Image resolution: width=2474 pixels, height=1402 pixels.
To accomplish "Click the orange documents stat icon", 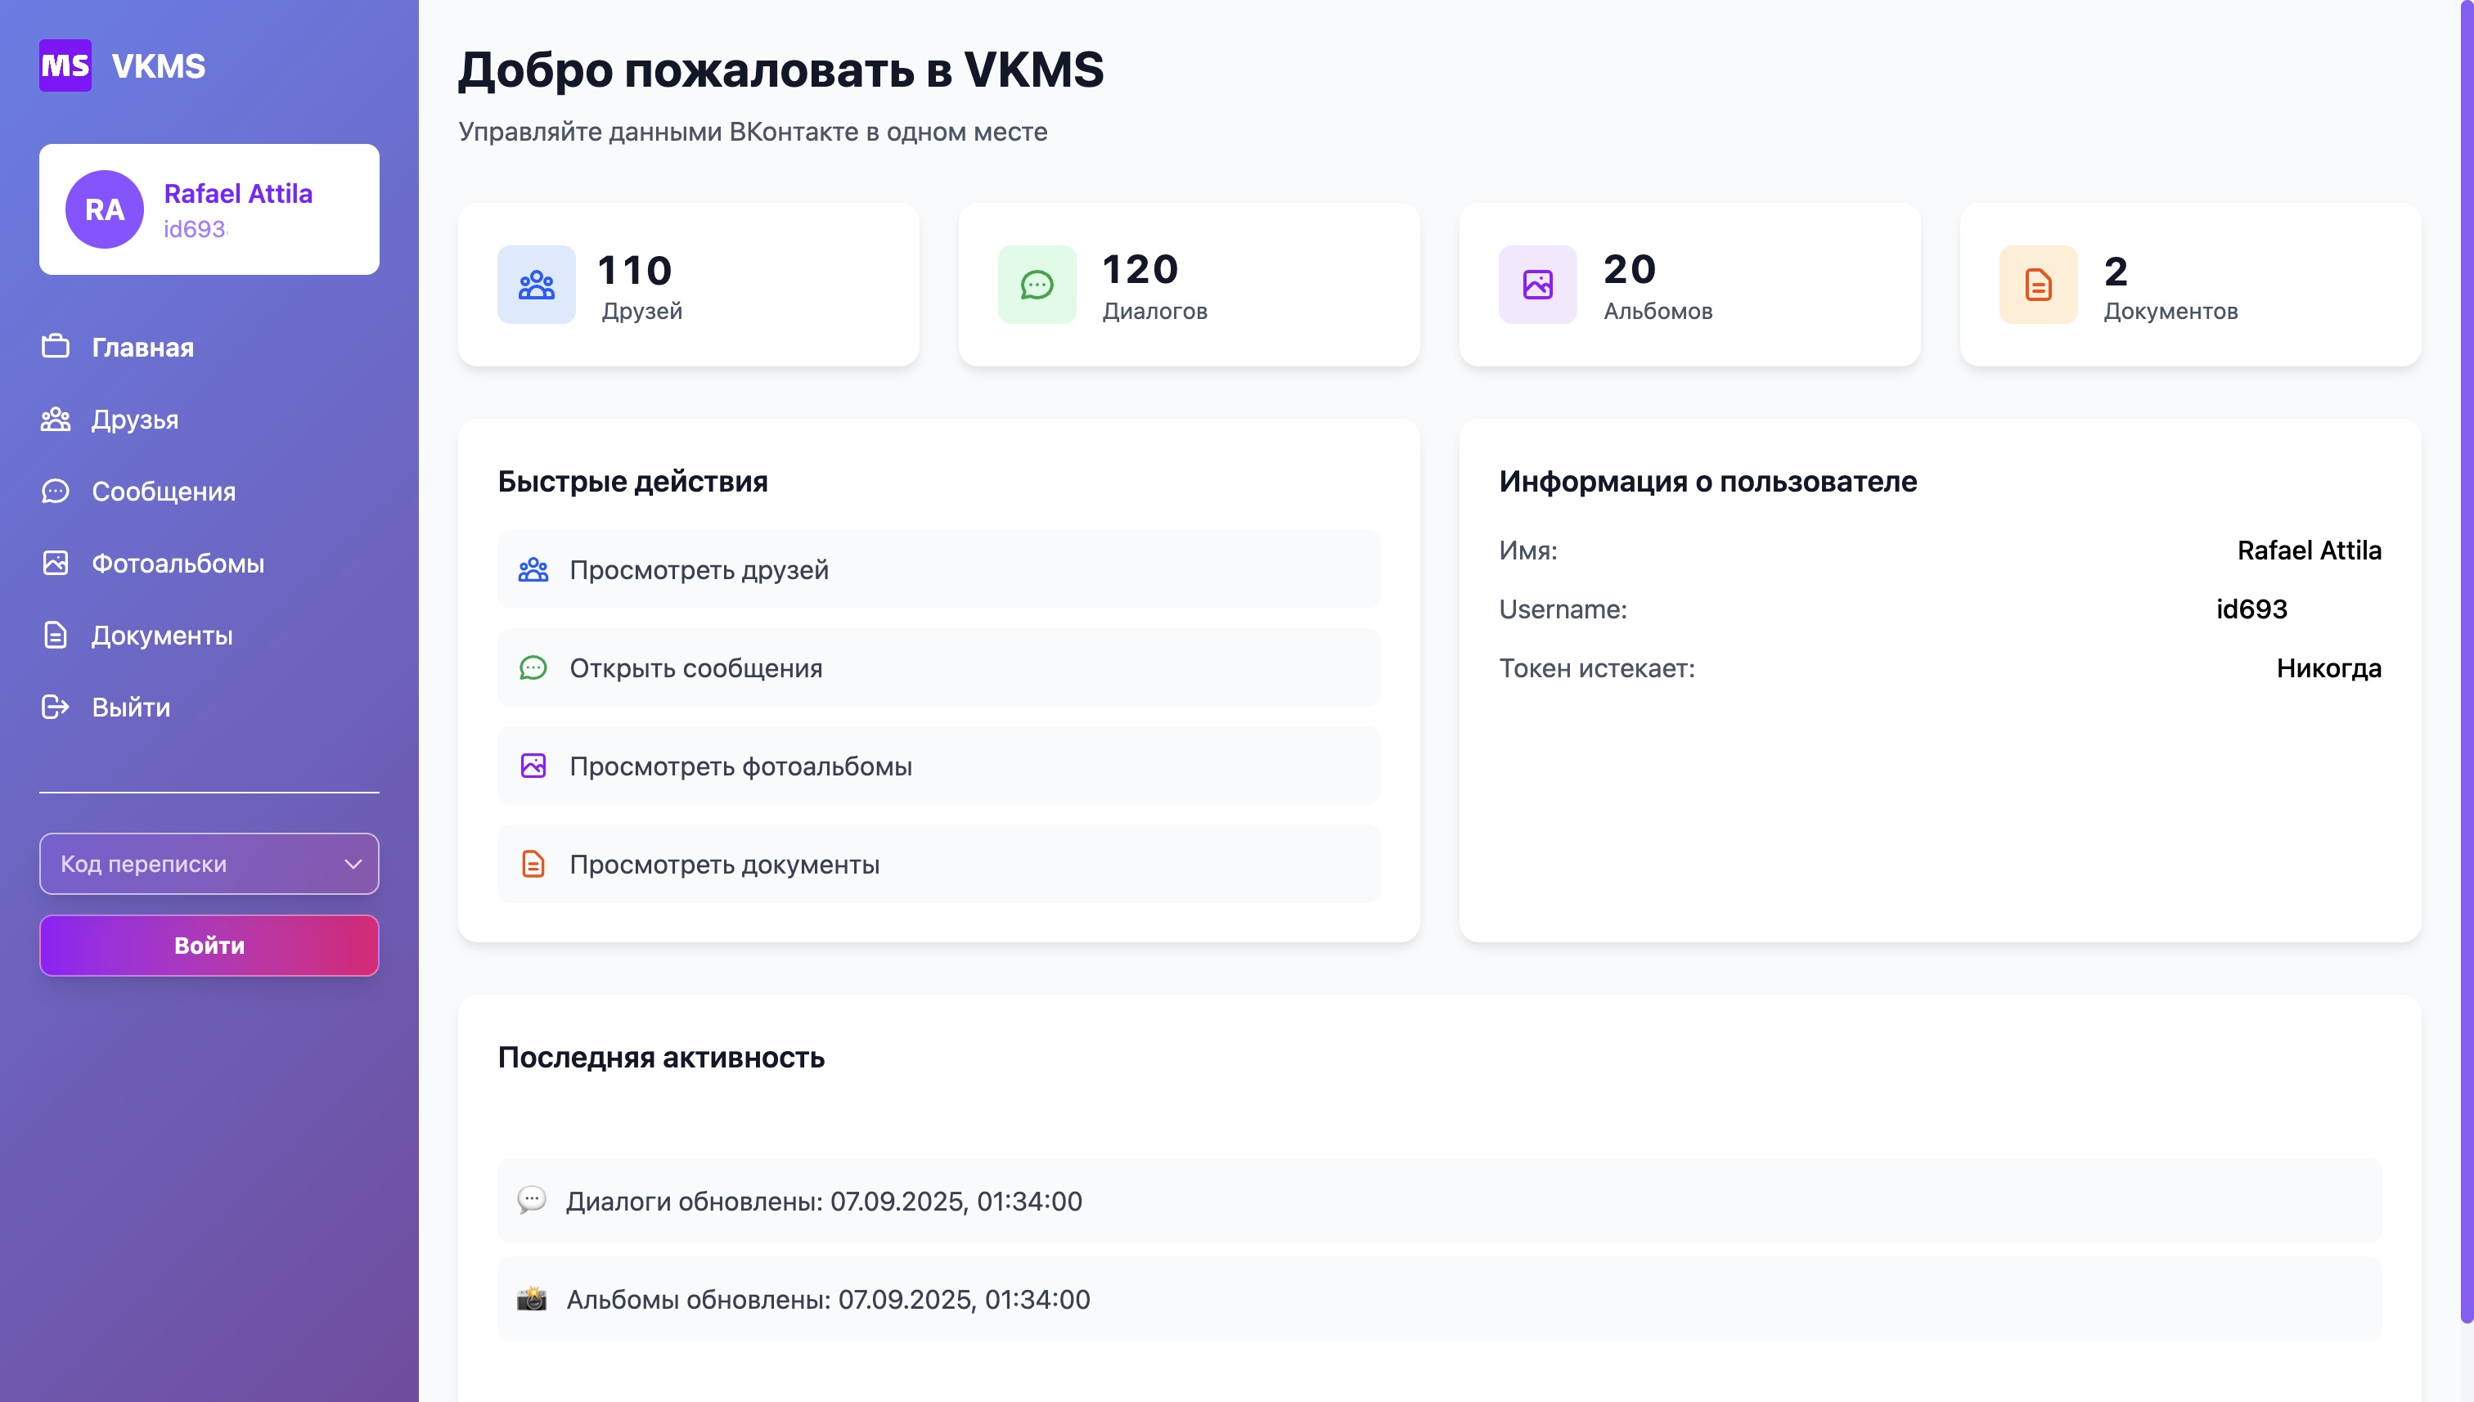I will (x=2038, y=284).
